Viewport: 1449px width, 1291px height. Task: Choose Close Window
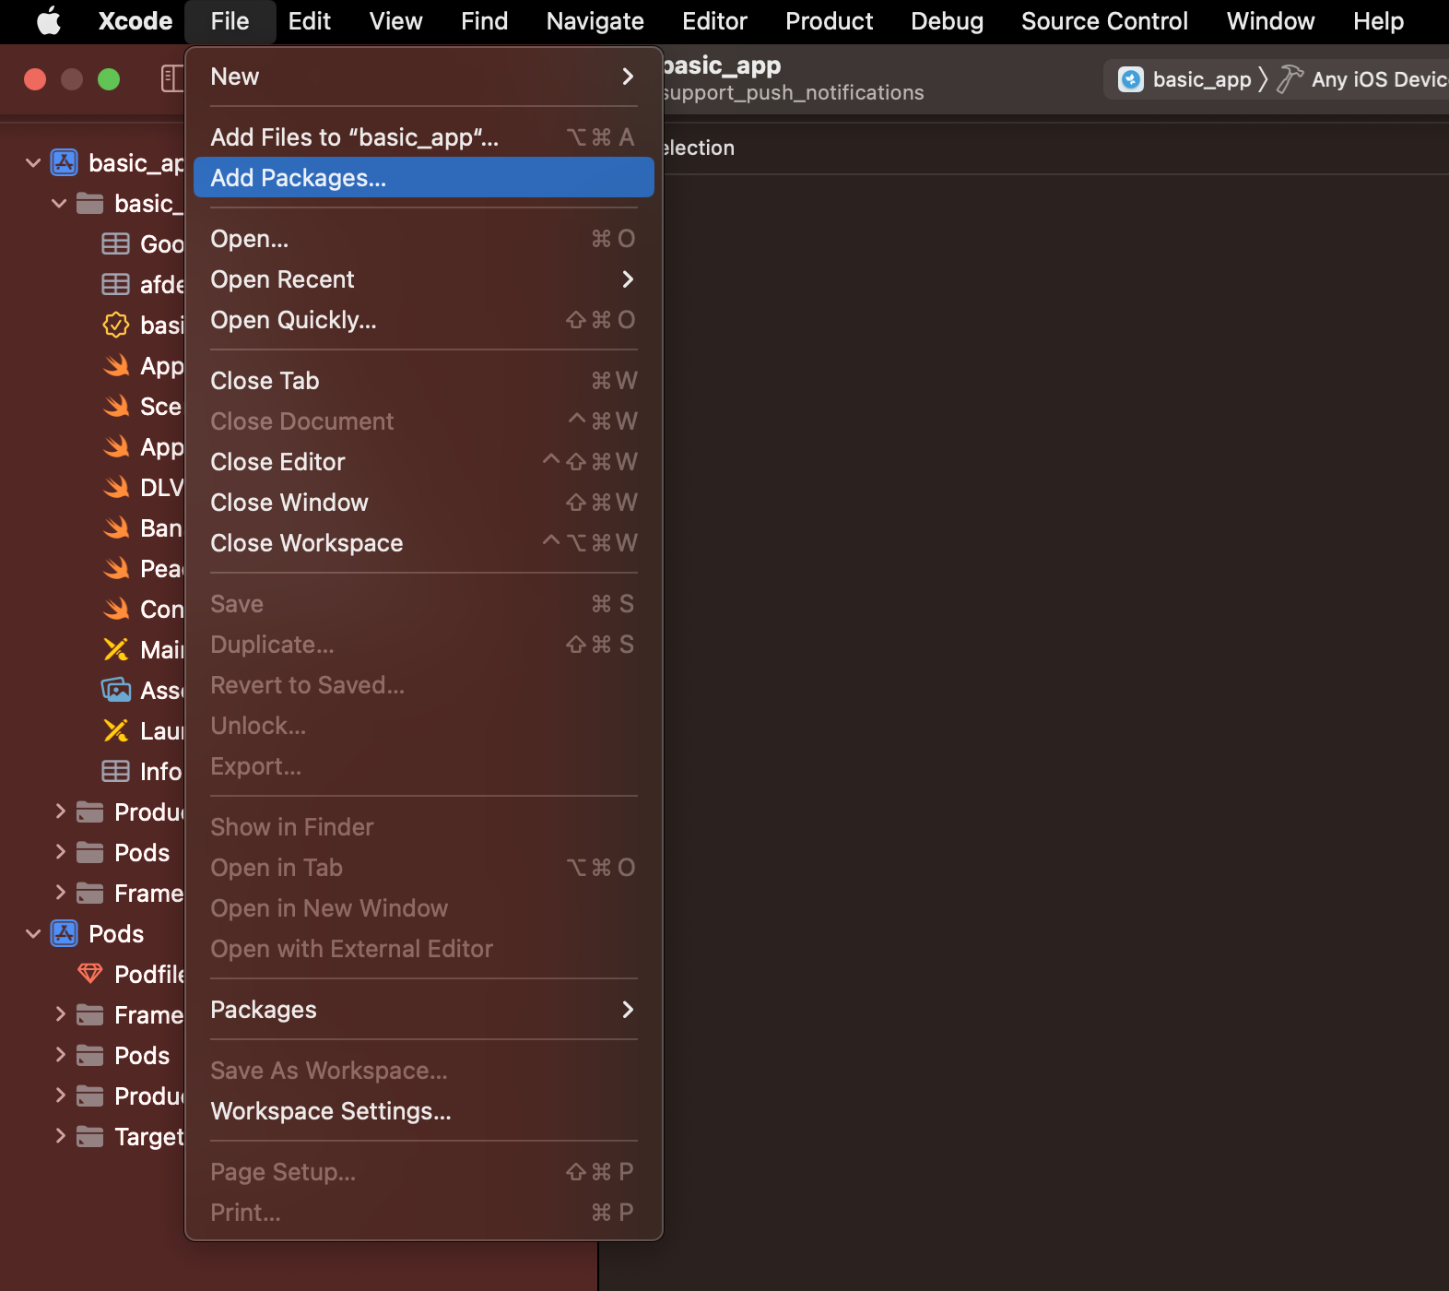(x=424, y=503)
